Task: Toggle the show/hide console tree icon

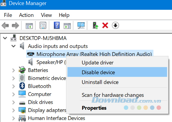Action: pos(29,26)
